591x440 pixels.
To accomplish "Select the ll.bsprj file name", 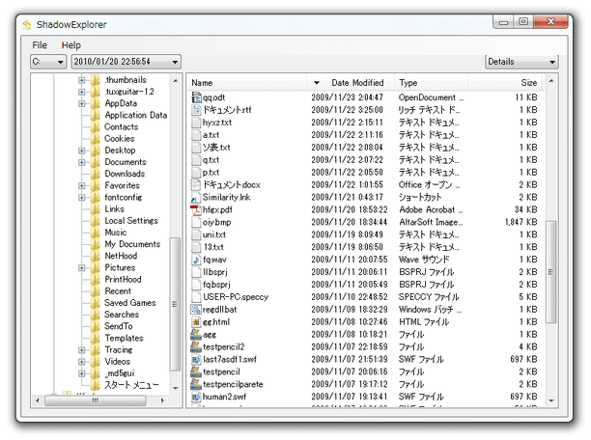I will 215,272.
